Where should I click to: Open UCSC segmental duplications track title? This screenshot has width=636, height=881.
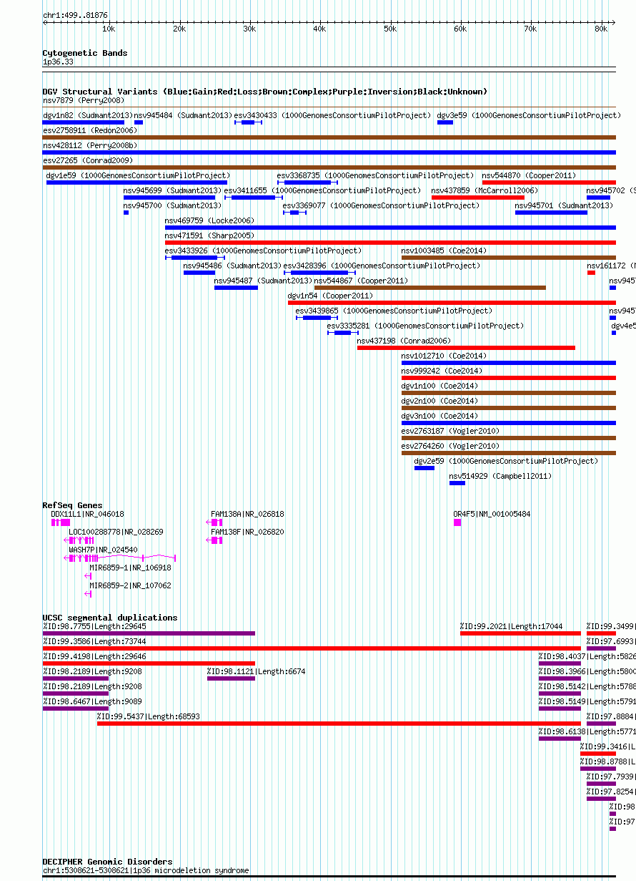point(110,618)
